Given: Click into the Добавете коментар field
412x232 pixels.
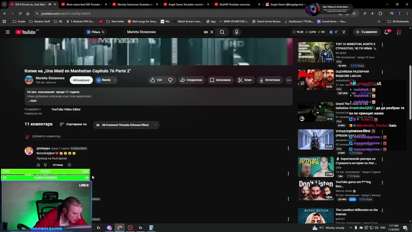Looking at the screenshot, I should tap(160, 136).
